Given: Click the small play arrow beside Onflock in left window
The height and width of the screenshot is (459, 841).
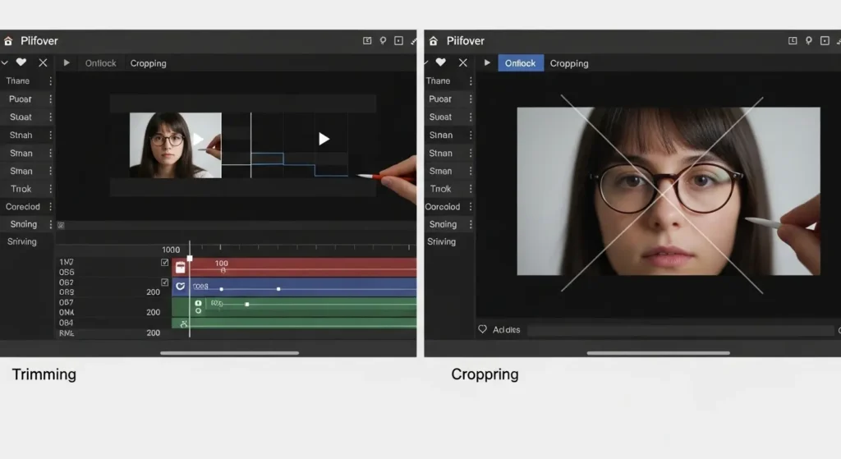Looking at the screenshot, I should [67, 63].
